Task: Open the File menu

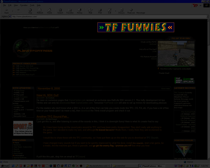Action: (x=4, y=5)
